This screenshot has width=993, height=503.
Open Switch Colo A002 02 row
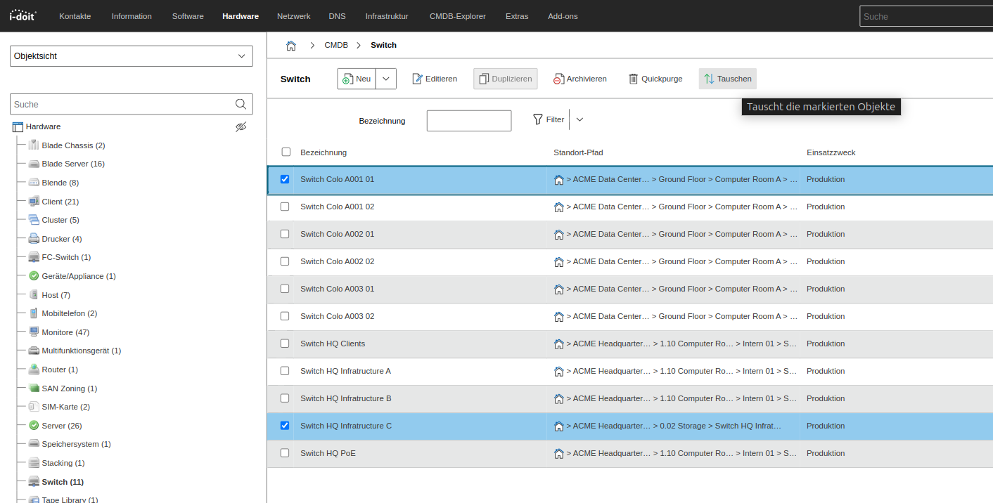[630, 261]
